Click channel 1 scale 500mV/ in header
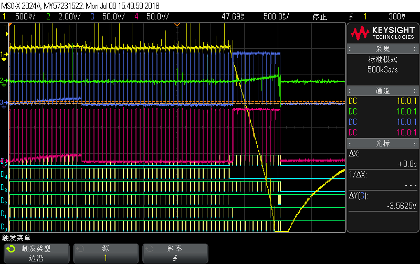Viewport: 420px width, 264px height. (x=25, y=17)
